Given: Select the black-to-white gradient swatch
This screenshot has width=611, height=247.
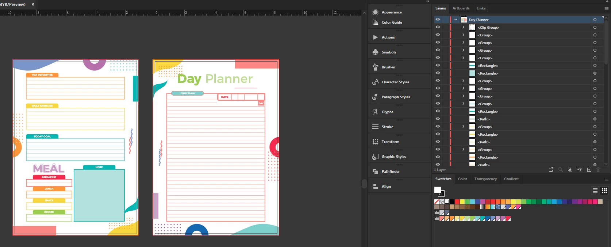Looking at the screenshot, I should click(x=483, y=207).
